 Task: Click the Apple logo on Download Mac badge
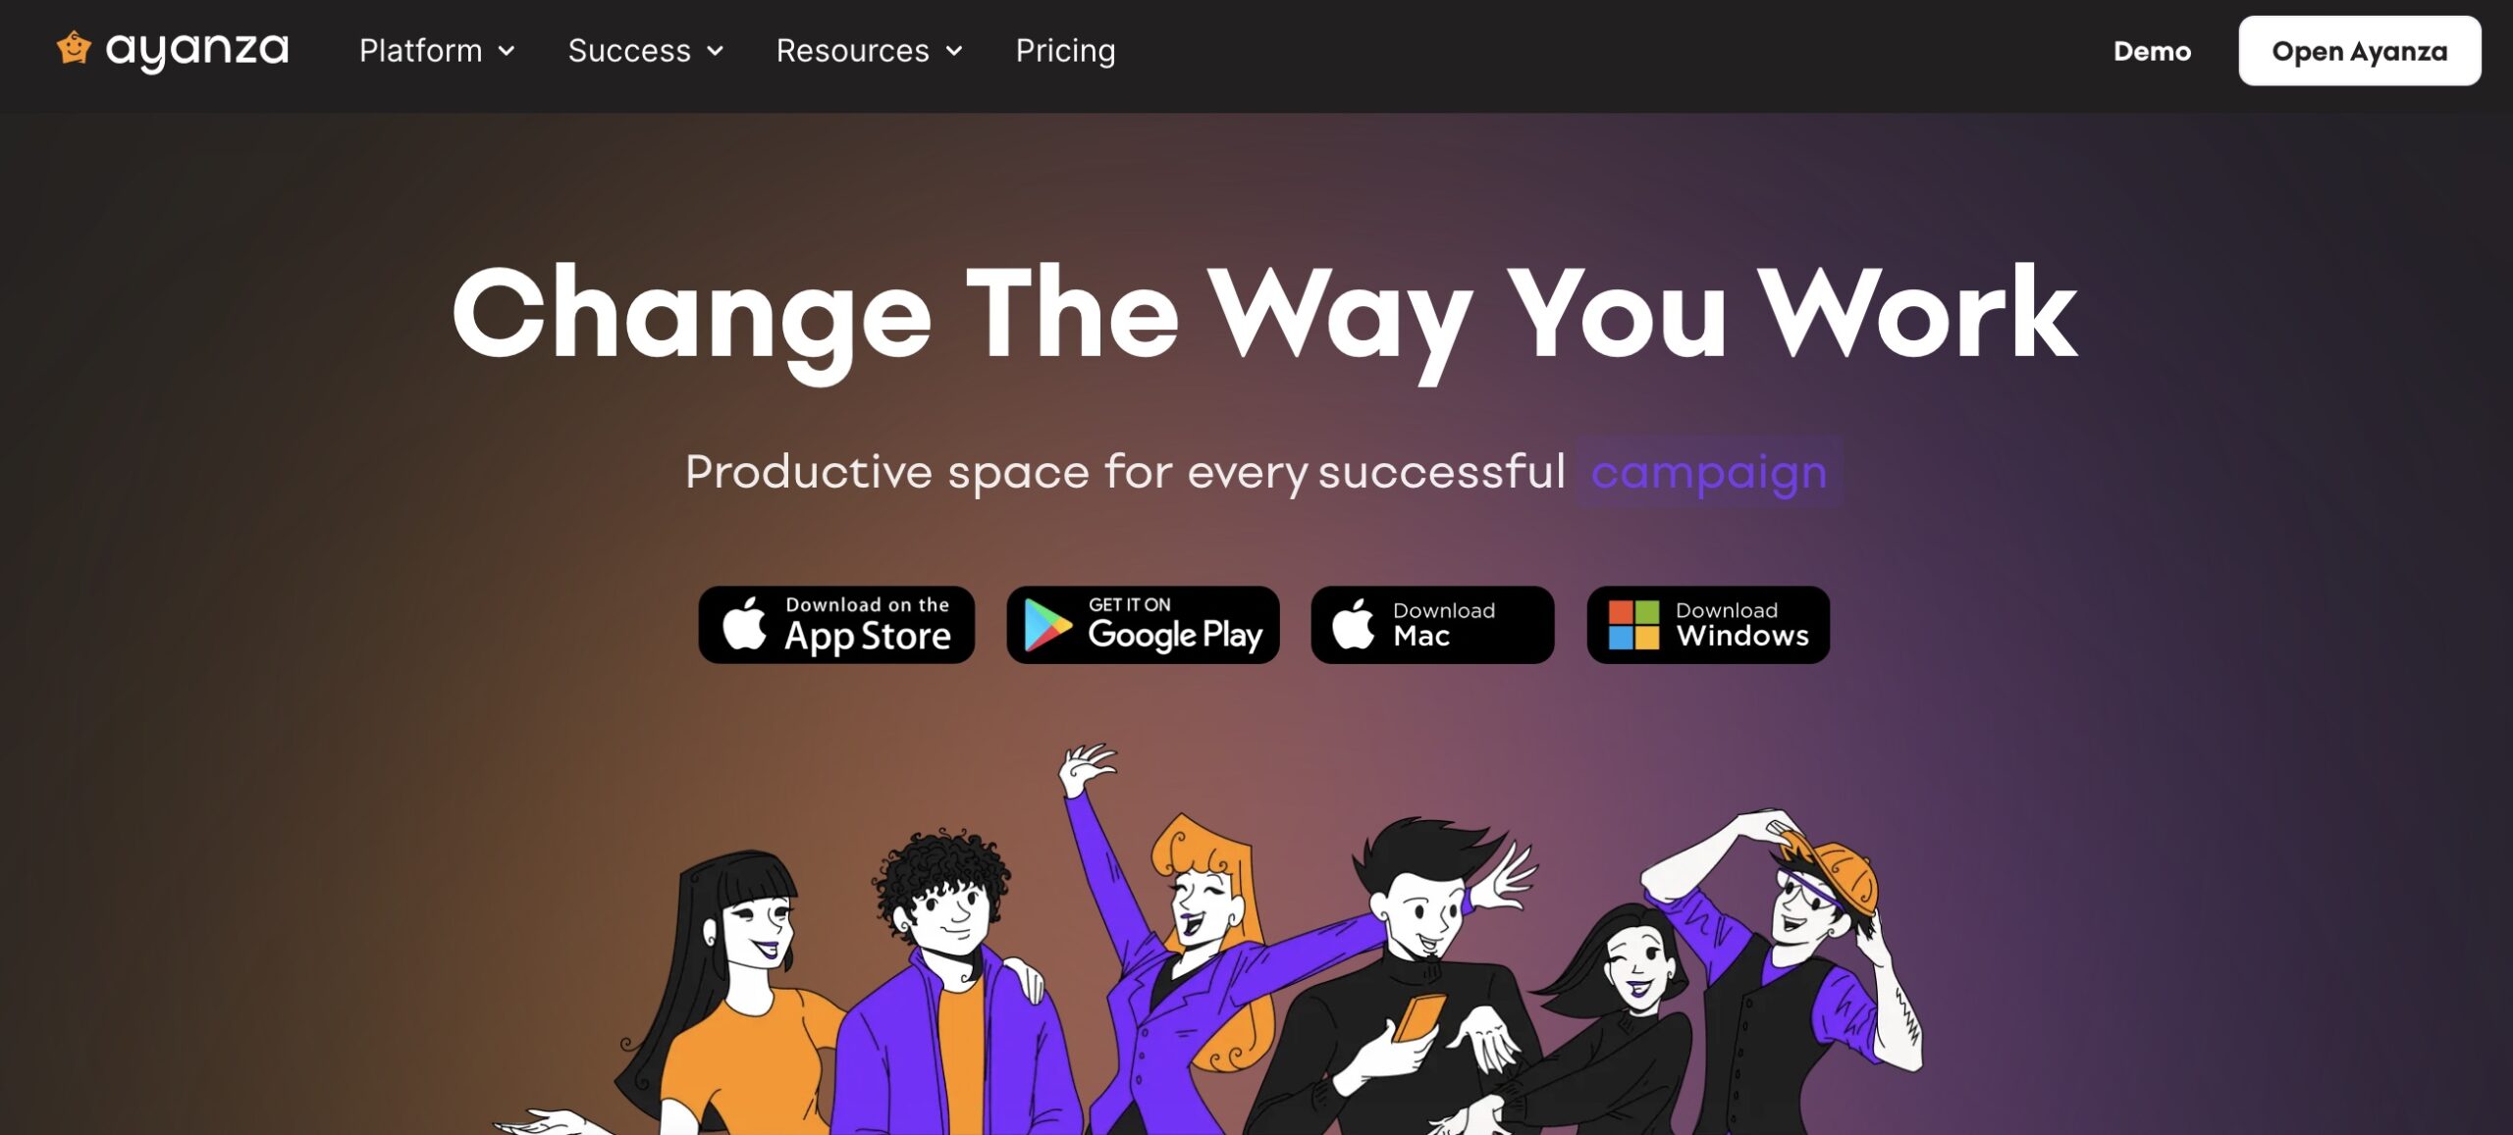[1353, 624]
